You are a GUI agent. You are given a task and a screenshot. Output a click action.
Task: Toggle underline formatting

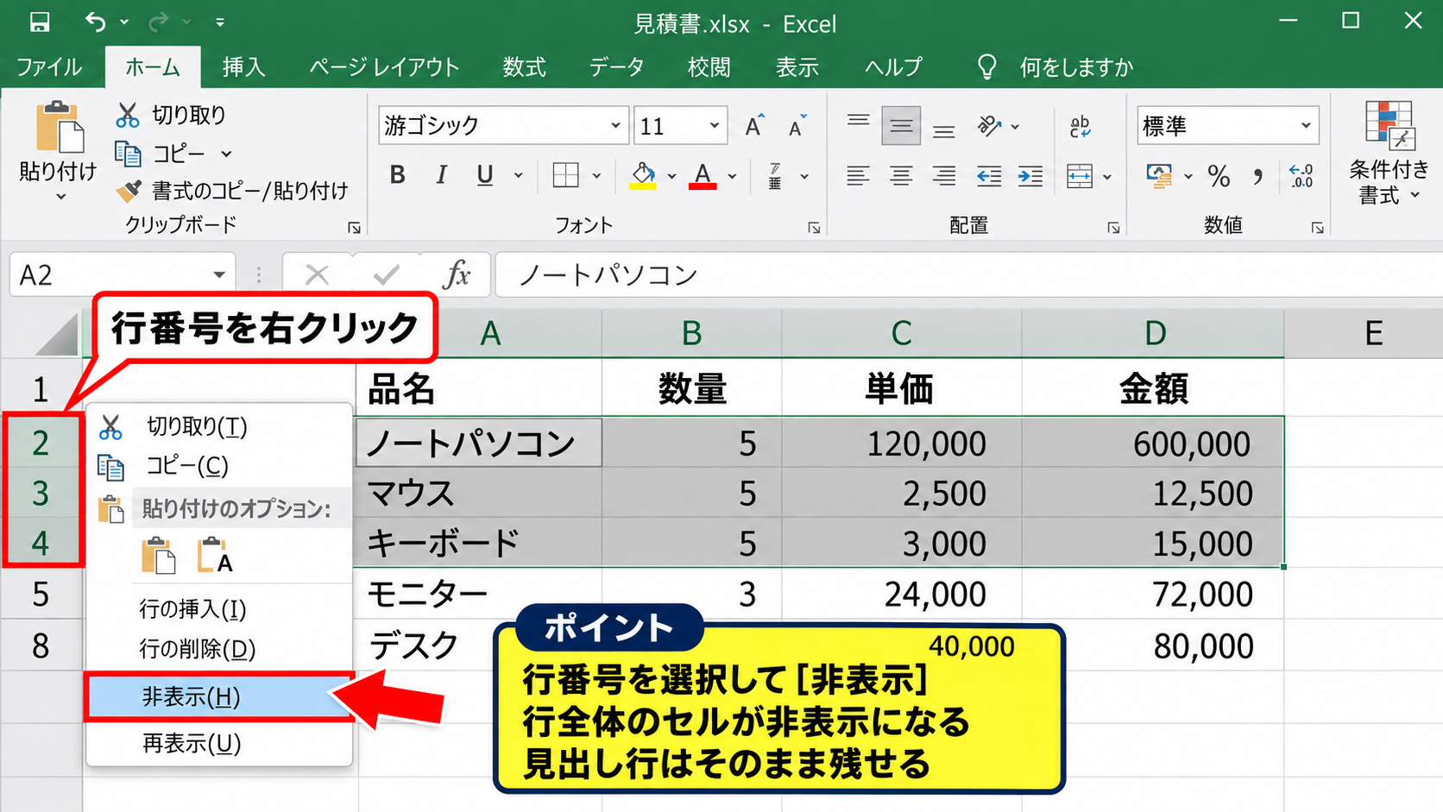click(485, 175)
